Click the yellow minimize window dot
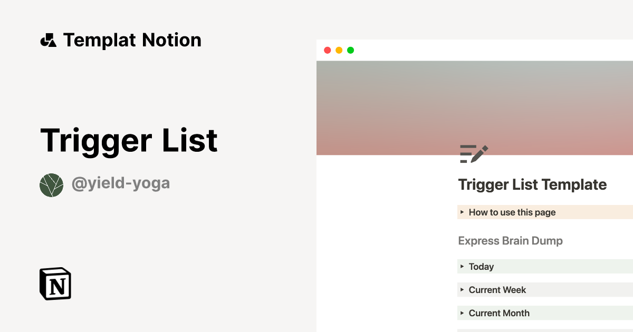633x332 pixels. click(339, 50)
